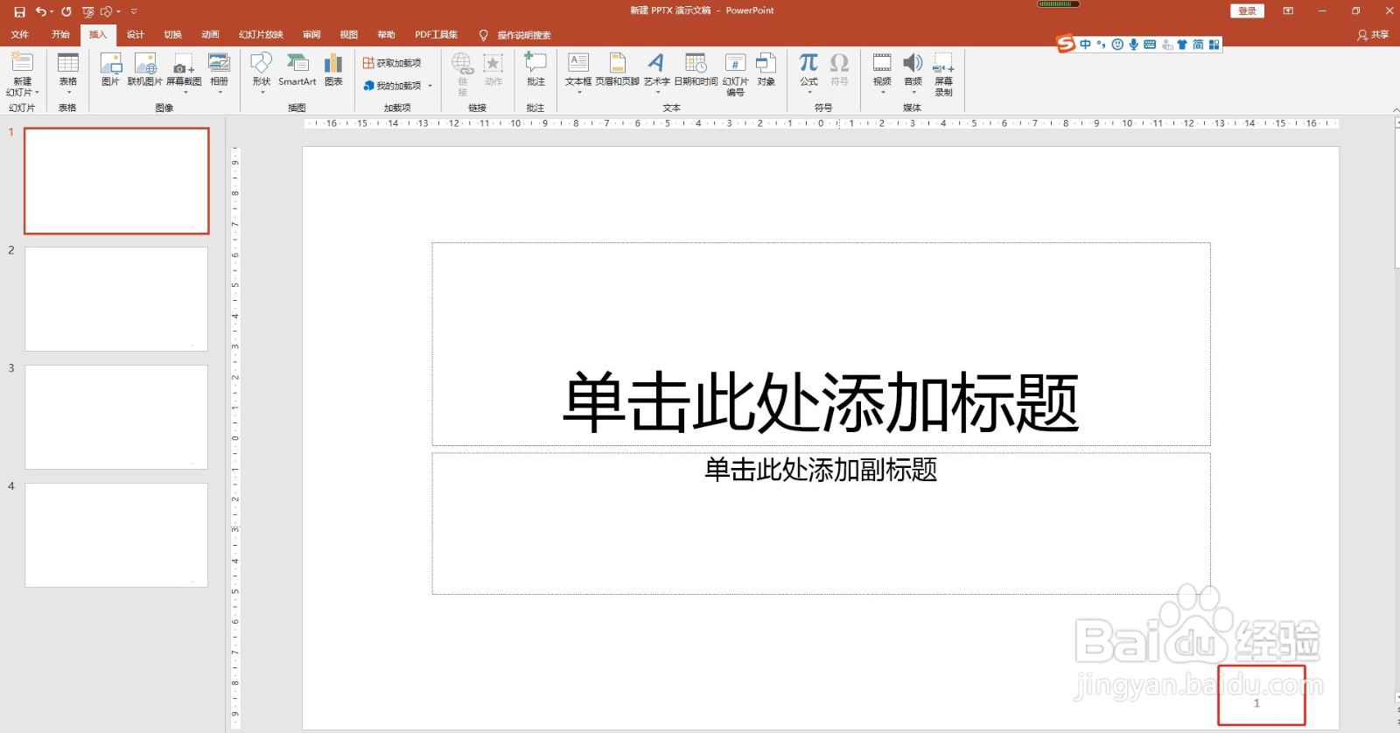Viewport: 1400px width, 733px height.
Task: Insert a new slide (新建幻灯片)
Action: coord(22,74)
